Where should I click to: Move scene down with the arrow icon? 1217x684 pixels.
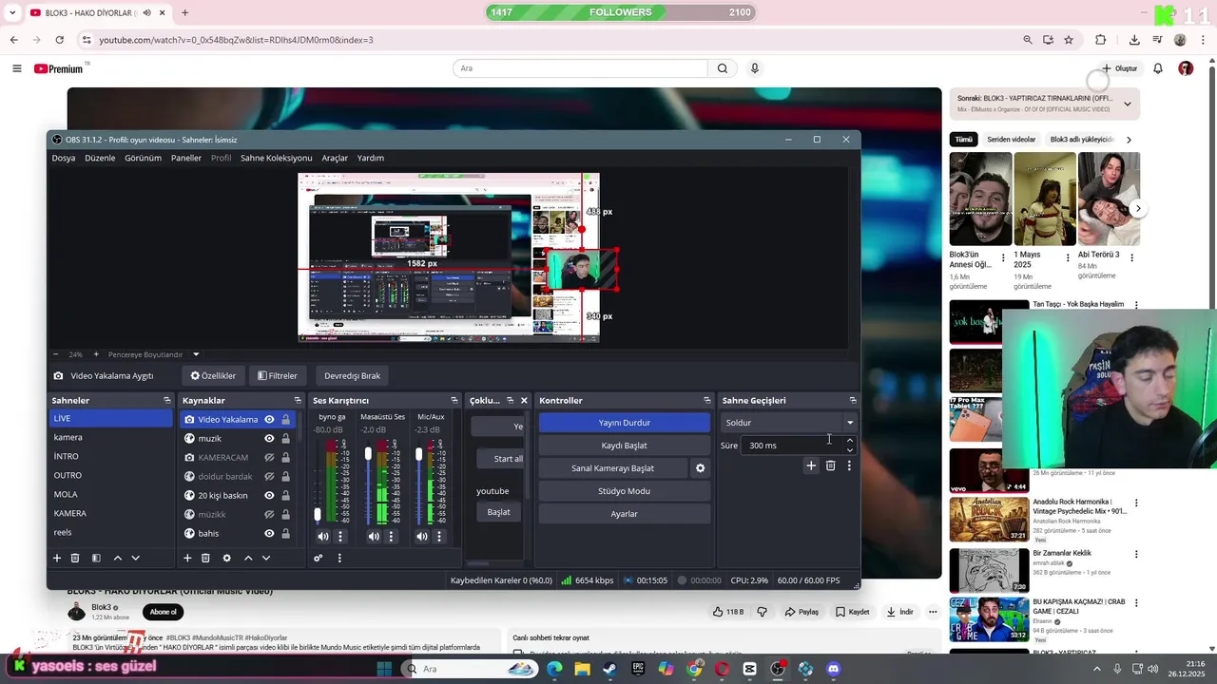point(136,559)
